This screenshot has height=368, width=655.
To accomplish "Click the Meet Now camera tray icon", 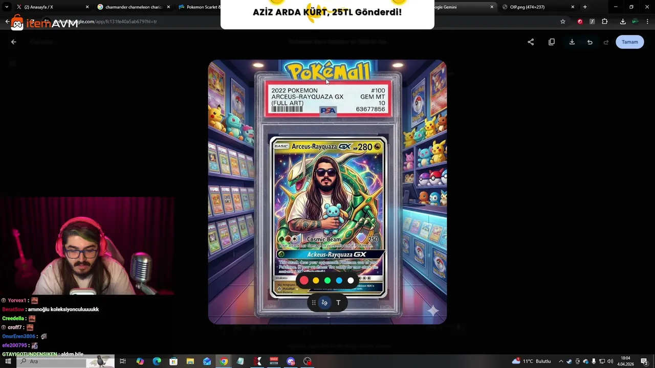I will [x=577, y=361].
